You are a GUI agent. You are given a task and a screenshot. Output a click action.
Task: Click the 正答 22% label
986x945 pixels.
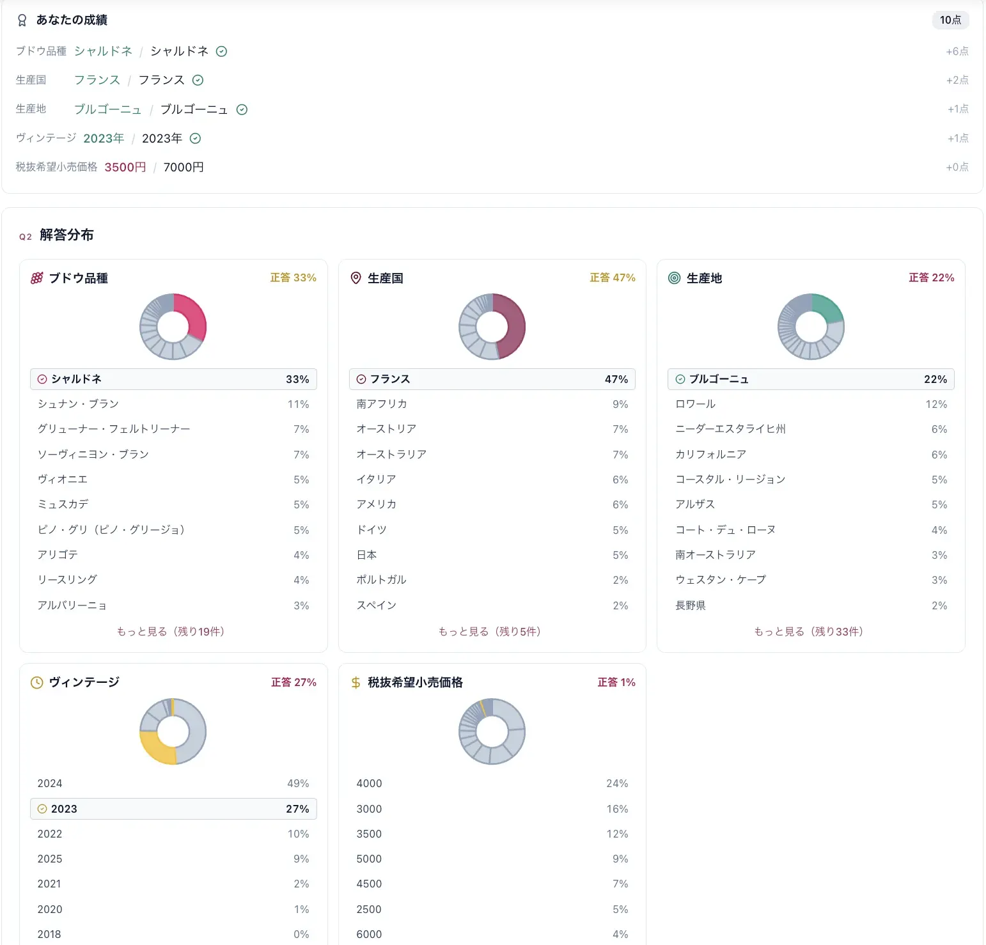(x=931, y=277)
